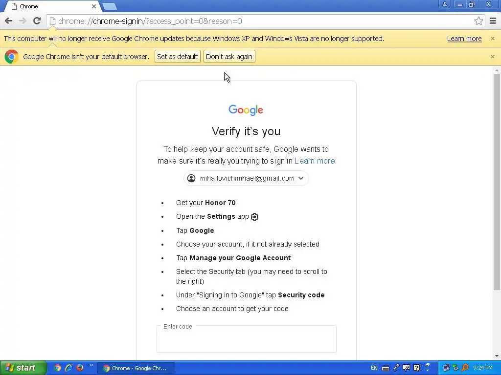Click the vertical scrollbar thumb

pos(497,182)
